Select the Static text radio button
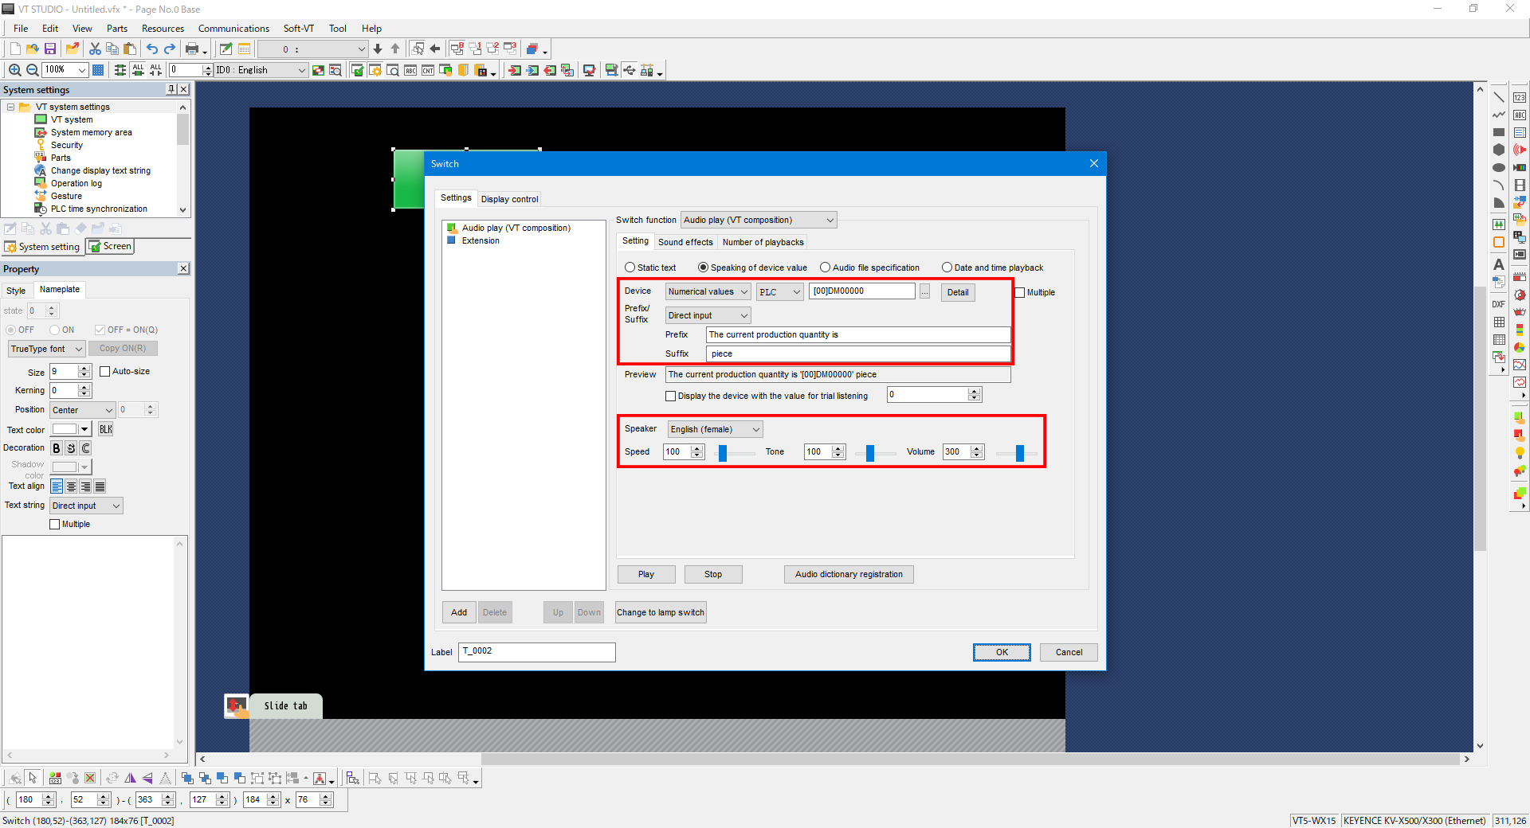1530x828 pixels. [630, 268]
